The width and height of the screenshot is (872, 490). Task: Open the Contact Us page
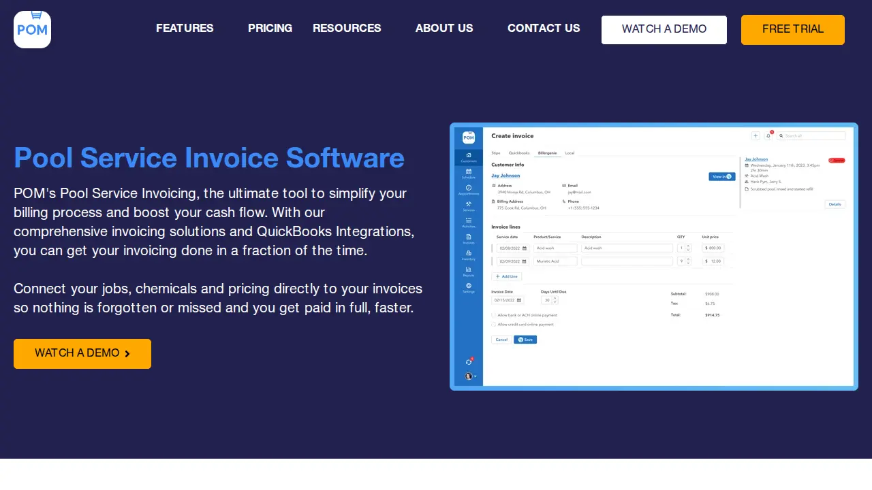click(x=544, y=29)
